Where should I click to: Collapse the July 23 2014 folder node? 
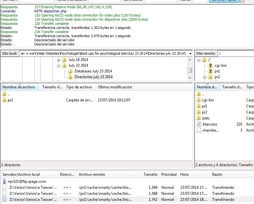point(58,66)
